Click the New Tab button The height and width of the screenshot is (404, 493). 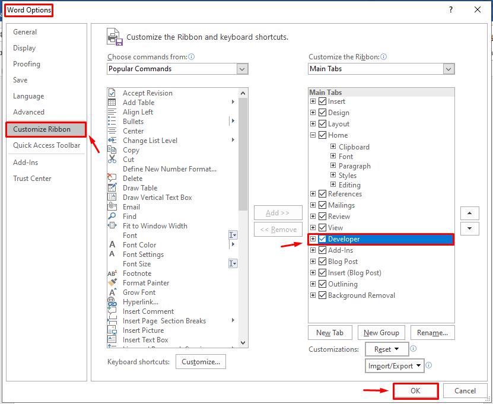(x=330, y=333)
